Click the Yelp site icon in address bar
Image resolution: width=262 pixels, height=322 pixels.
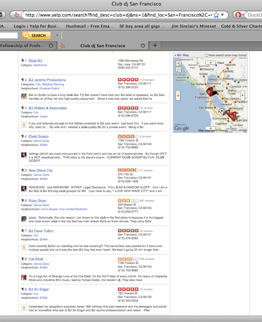pyautogui.click(x=17, y=15)
